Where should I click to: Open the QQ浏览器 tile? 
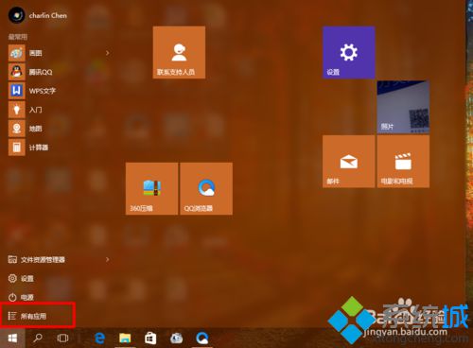[206, 189]
